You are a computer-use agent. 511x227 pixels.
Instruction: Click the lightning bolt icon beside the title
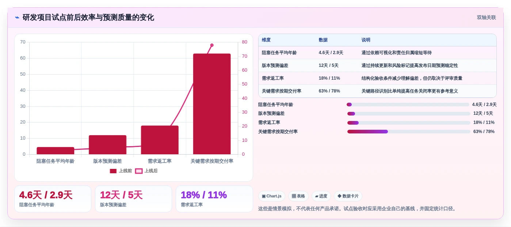click(x=17, y=18)
